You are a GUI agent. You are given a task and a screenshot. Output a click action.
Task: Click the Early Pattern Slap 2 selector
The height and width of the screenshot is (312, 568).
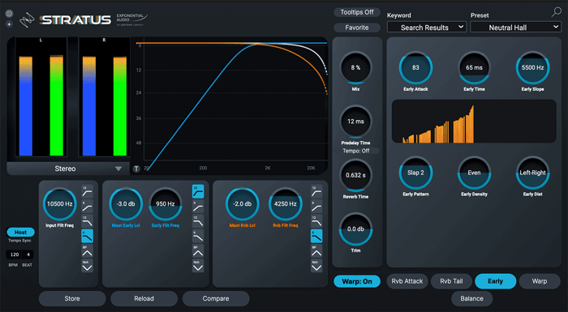pyautogui.click(x=415, y=173)
